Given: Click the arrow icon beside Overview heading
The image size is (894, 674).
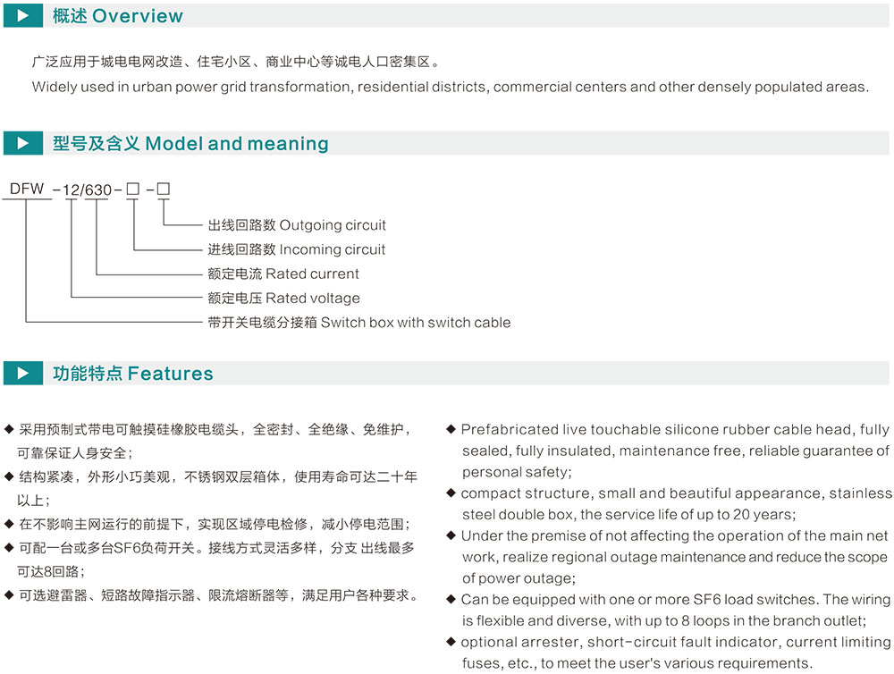Looking at the screenshot, I should (23, 16).
